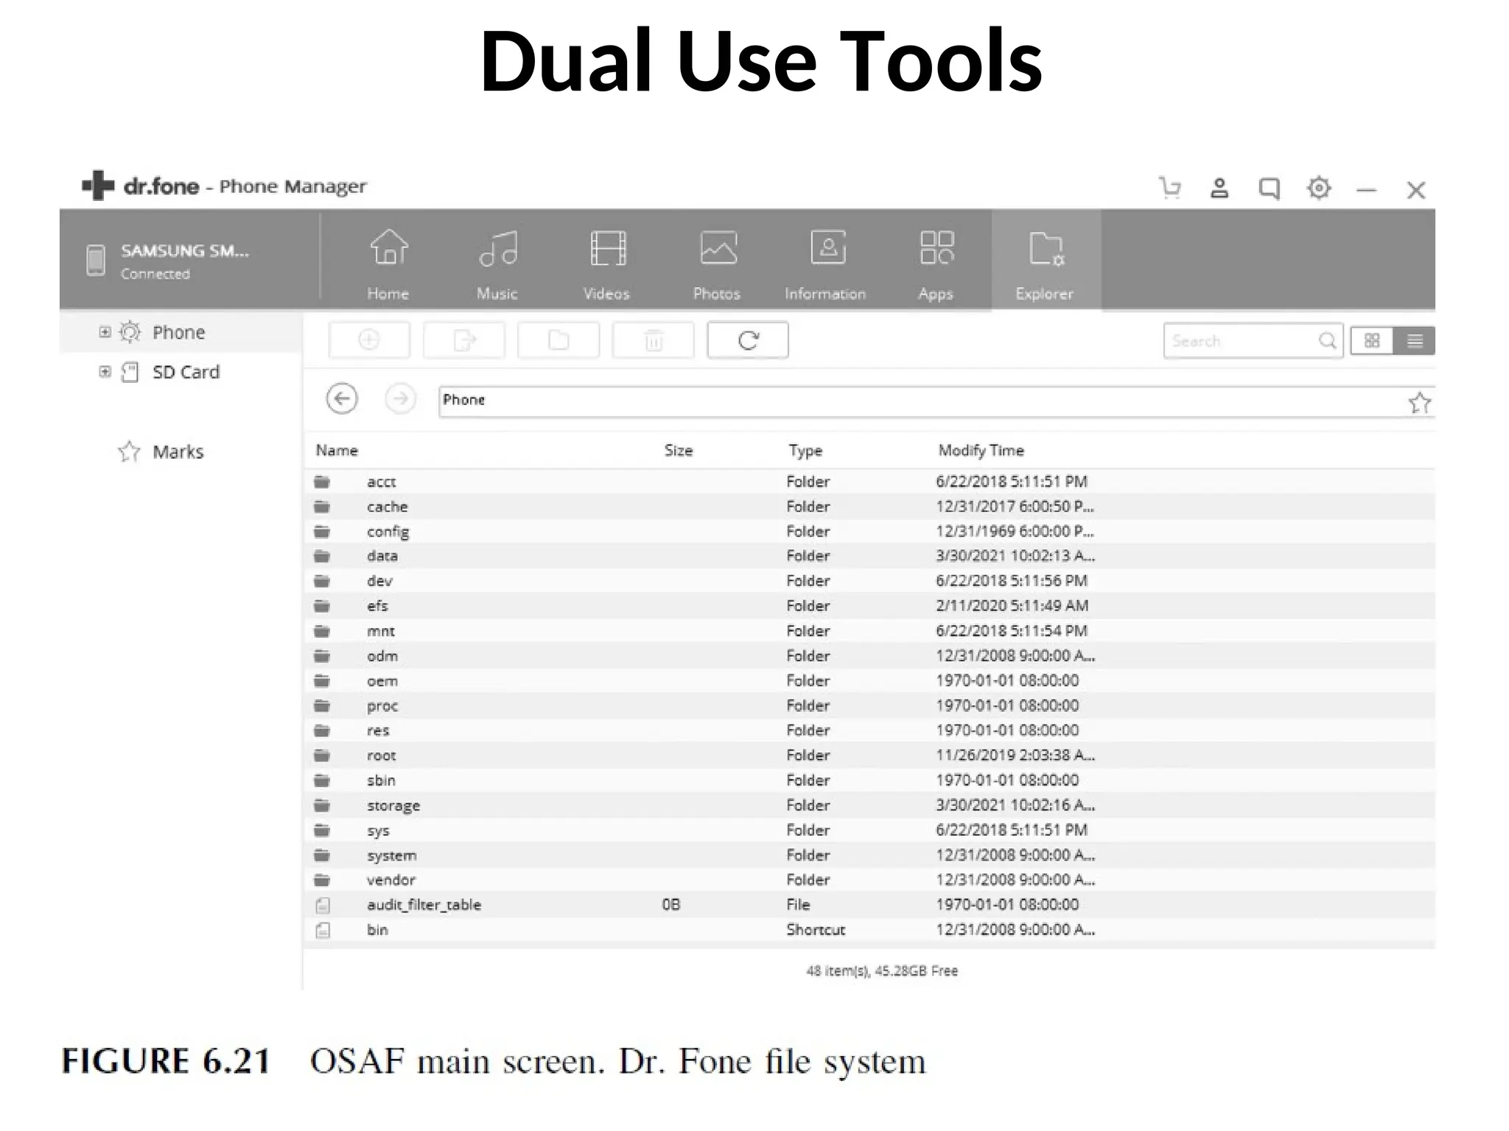
Task: Select the bin shortcut row
Action: [869, 930]
